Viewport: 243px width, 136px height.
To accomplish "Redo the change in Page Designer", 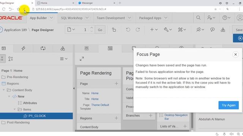I will coord(137,29).
